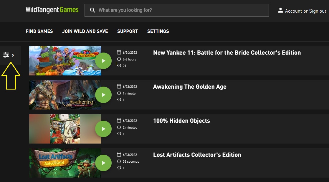This screenshot has height=182, width=329.
Task: Expand the filter panel chevron arrow
Action: click(x=13, y=55)
